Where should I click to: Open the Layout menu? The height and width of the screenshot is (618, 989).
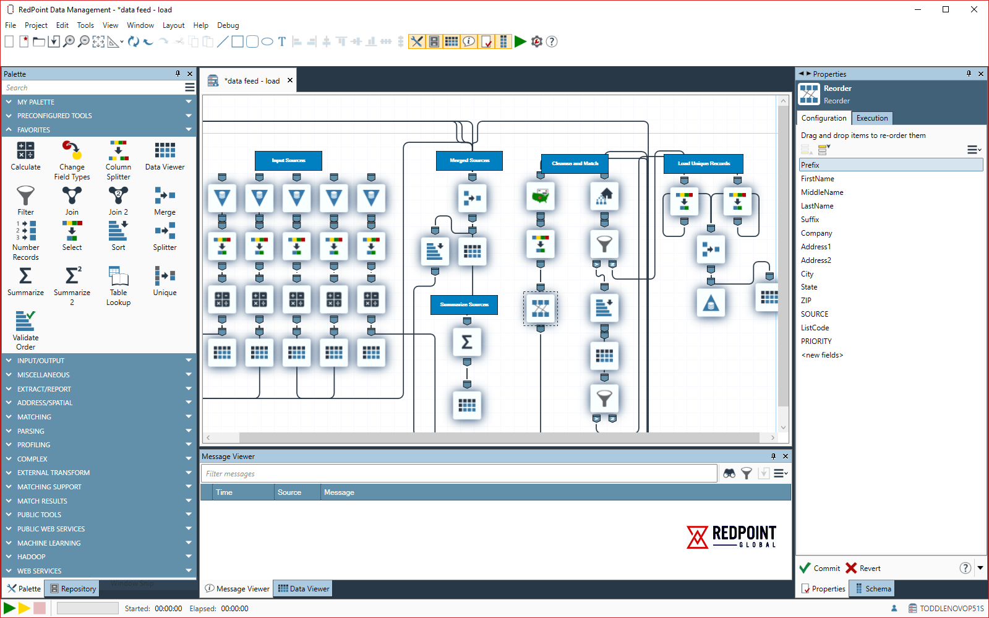pos(173,25)
